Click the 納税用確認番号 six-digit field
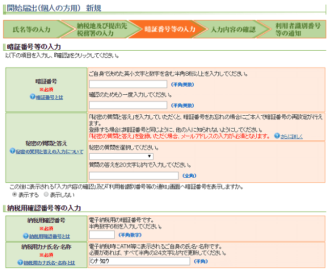This screenshot has height=273, width=328. 101,235
